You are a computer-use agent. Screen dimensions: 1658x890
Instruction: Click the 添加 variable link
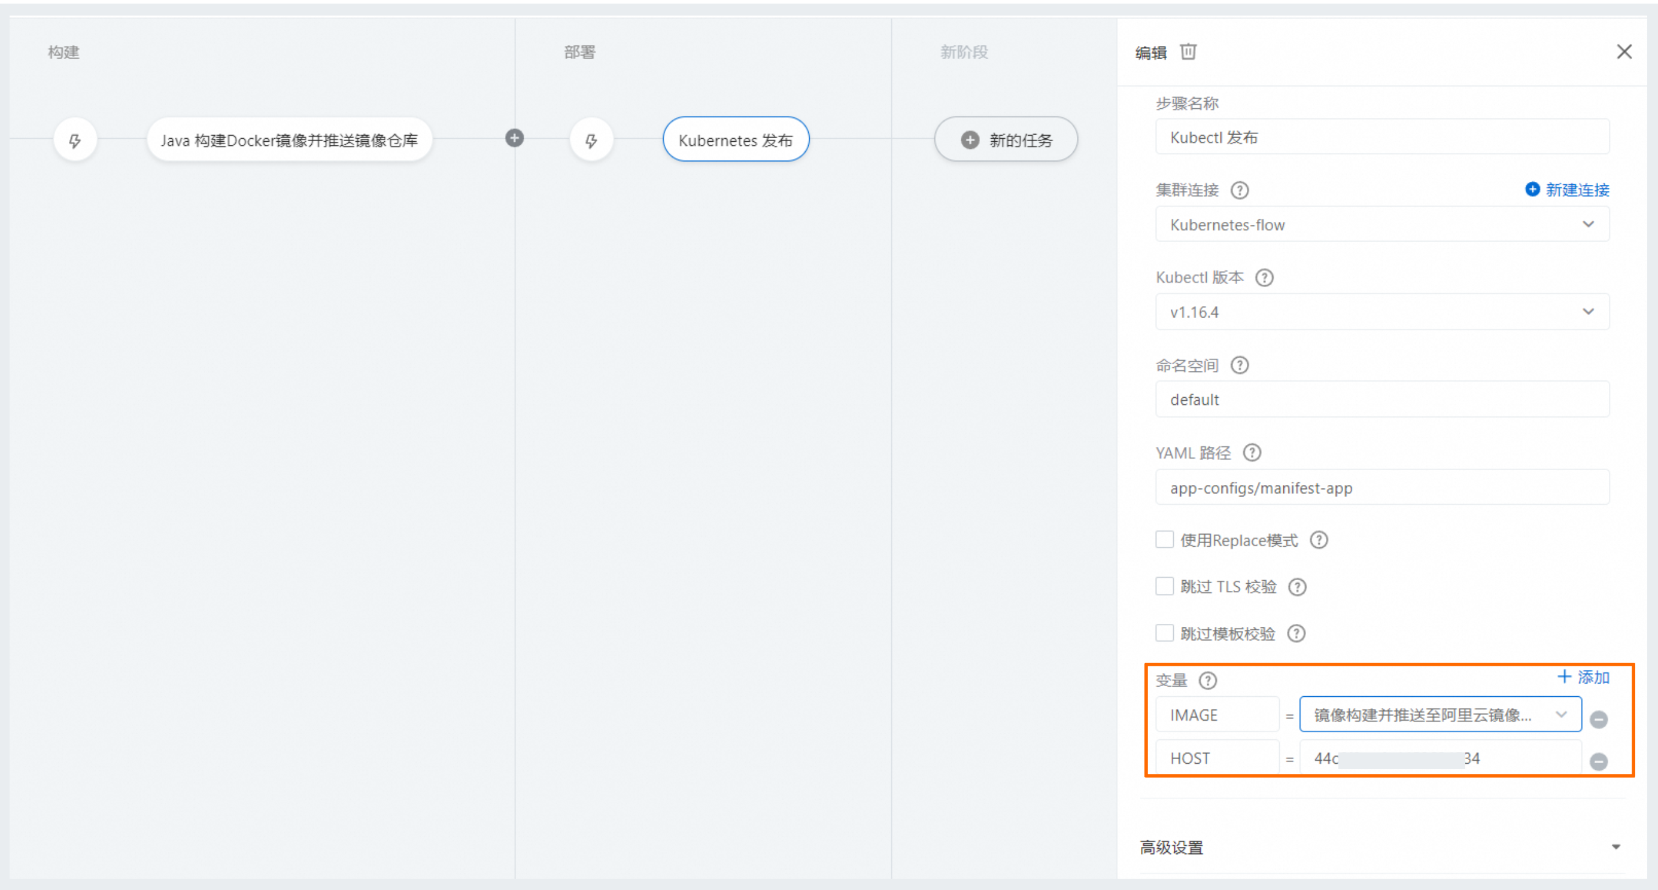[1583, 677]
